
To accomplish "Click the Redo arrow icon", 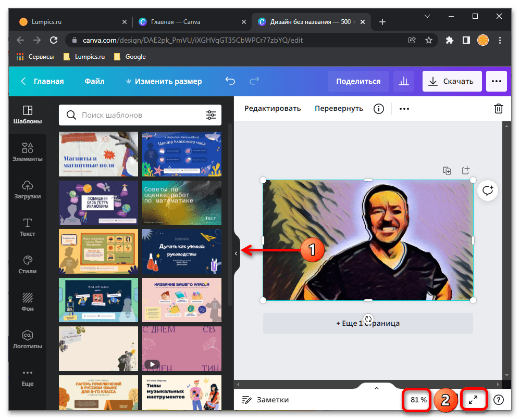I will 254,81.
